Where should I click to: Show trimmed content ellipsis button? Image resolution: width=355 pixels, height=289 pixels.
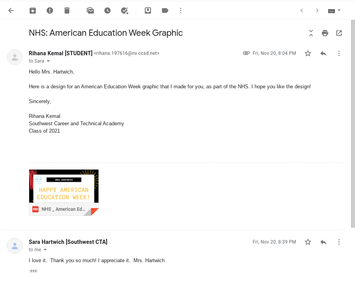tap(33, 271)
